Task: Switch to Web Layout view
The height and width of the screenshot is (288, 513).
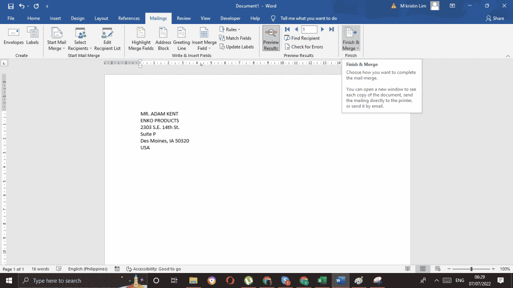Action: coord(438,268)
